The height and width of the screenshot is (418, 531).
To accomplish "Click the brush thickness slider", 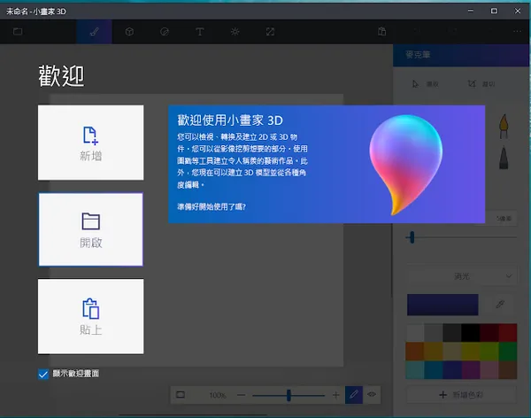I will [411, 236].
